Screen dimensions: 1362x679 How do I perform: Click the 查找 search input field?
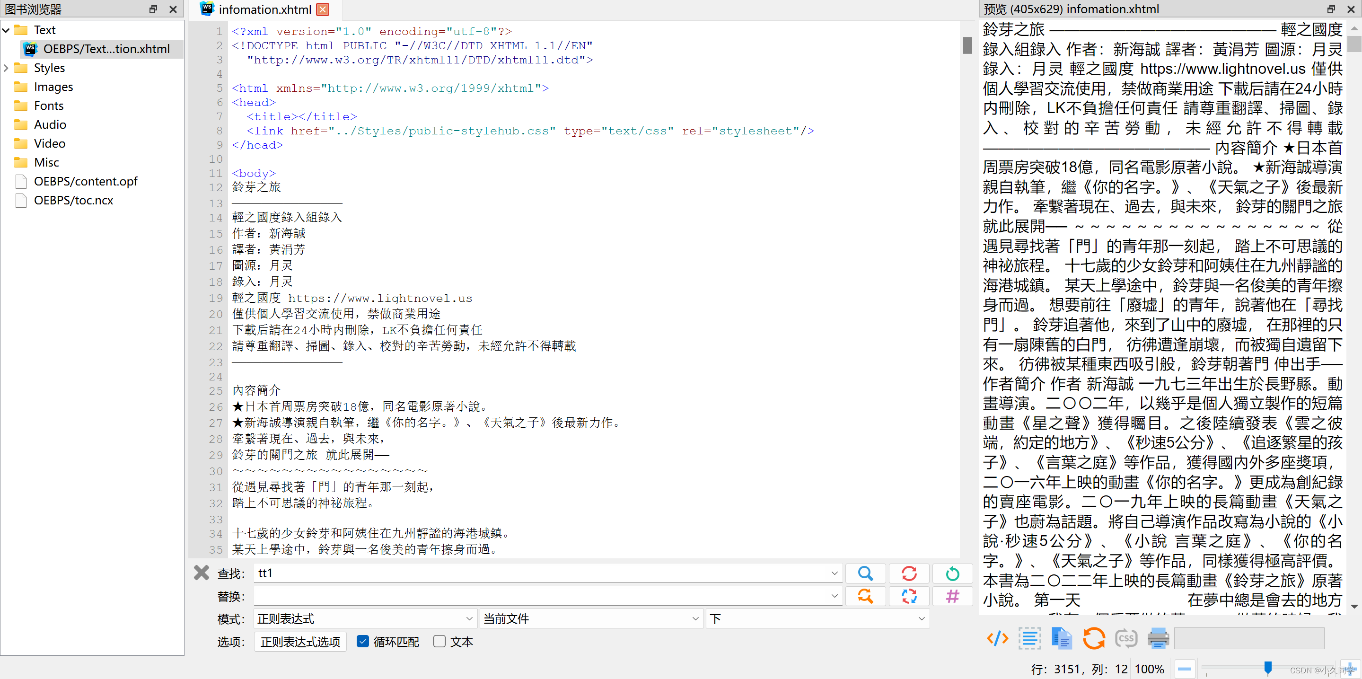[539, 573]
